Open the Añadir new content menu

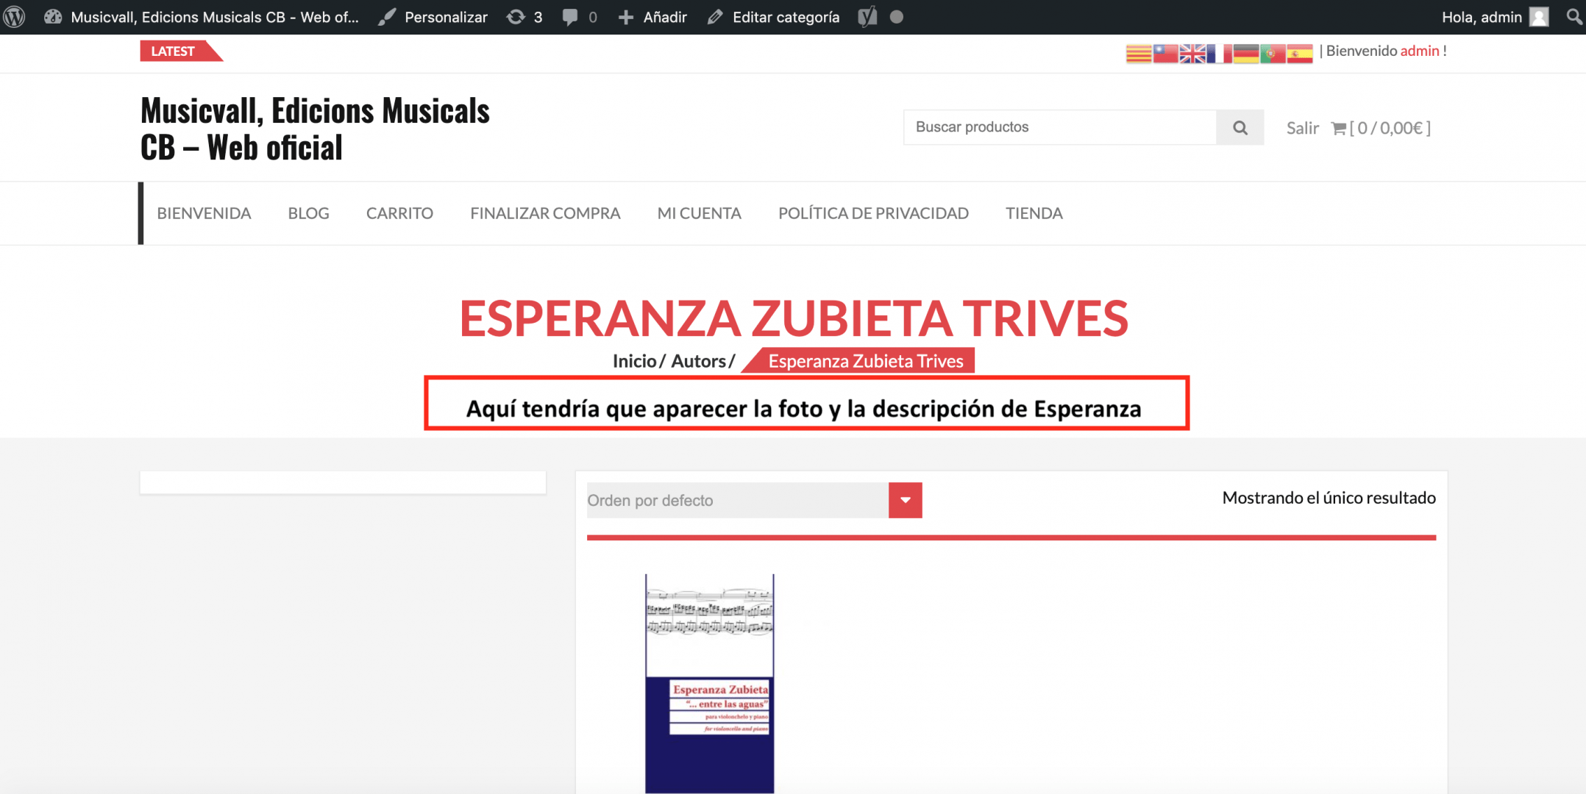click(x=652, y=17)
